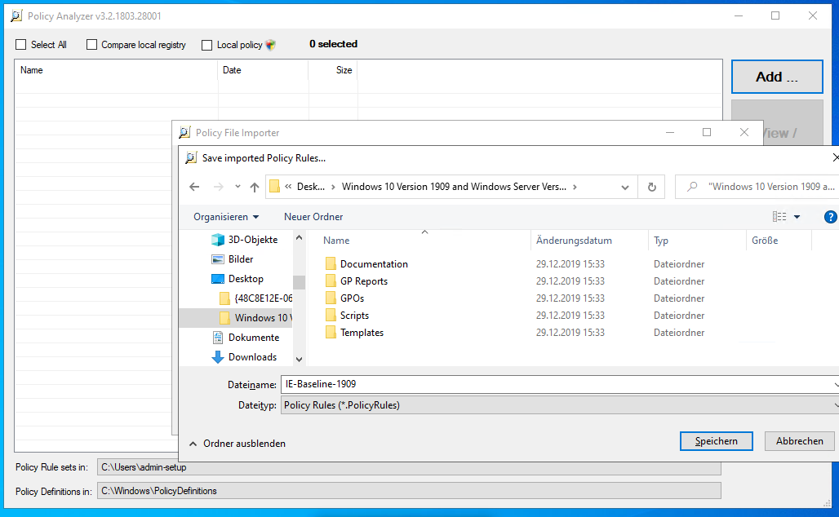Open the view options dropdown arrow
Image resolution: width=839 pixels, height=517 pixels.
[797, 217]
